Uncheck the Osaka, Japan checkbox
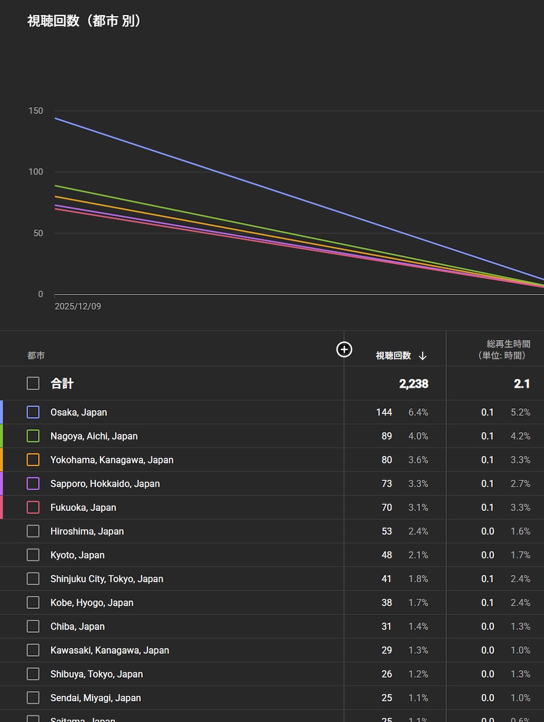This screenshot has width=544, height=722. tap(33, 412)
